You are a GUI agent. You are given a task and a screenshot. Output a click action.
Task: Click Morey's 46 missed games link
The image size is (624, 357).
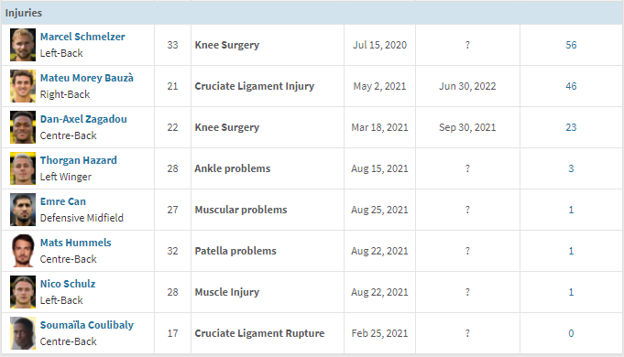[571, 86]
